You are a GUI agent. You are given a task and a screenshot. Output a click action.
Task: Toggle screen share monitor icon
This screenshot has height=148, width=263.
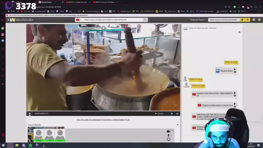tap(168, 140)
